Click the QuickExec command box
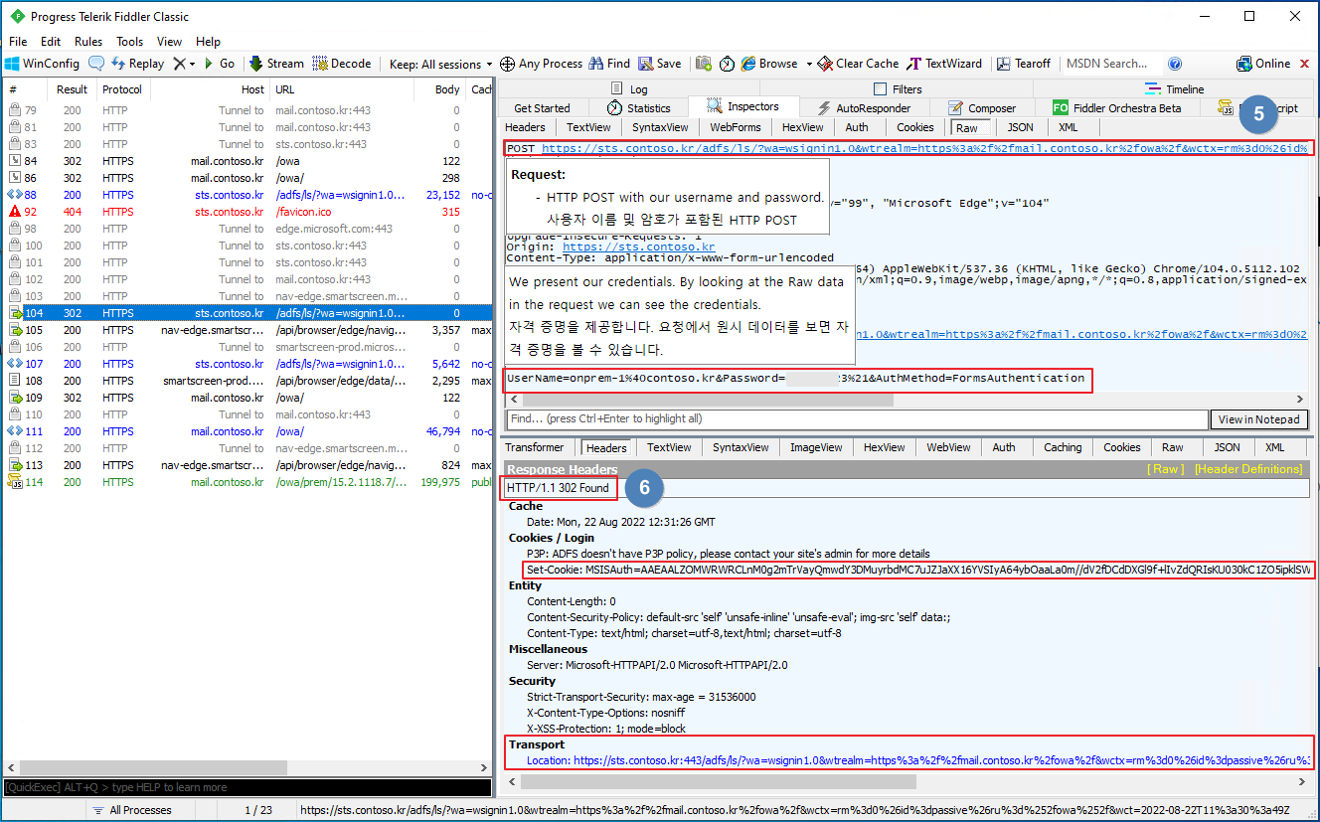Image resolution: width=1320 pixels, height=822 pixels. pos(247,787)
